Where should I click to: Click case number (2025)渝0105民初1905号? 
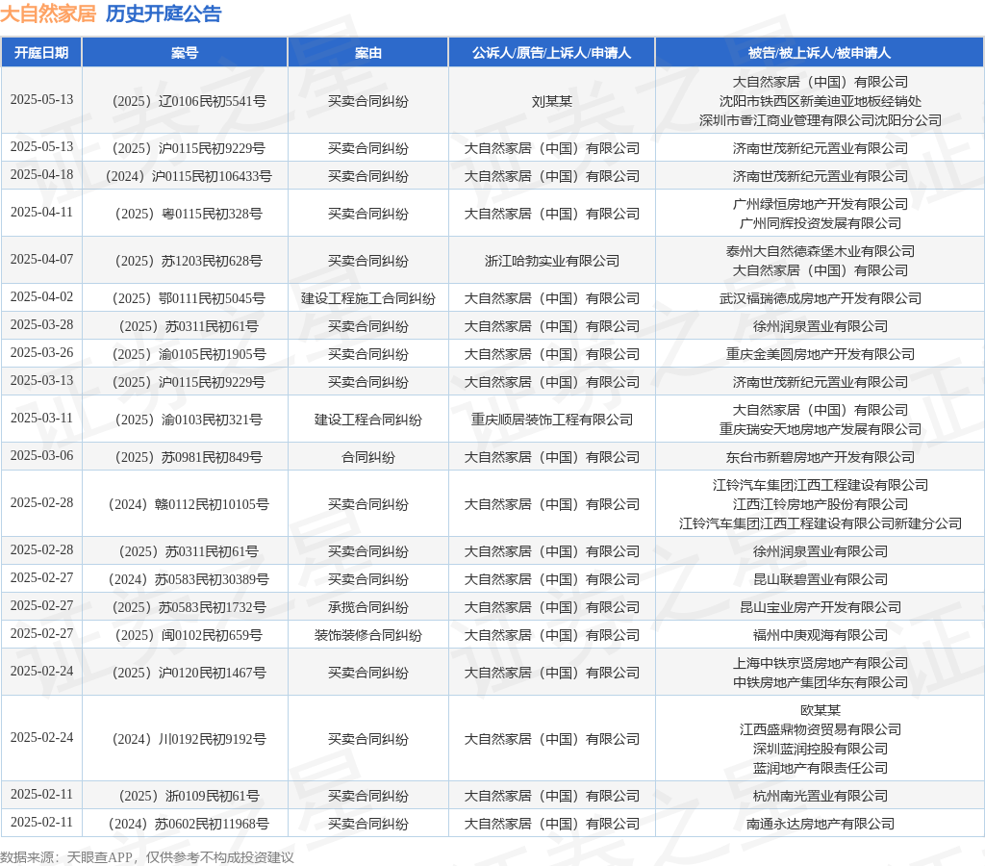coord(189,354)
